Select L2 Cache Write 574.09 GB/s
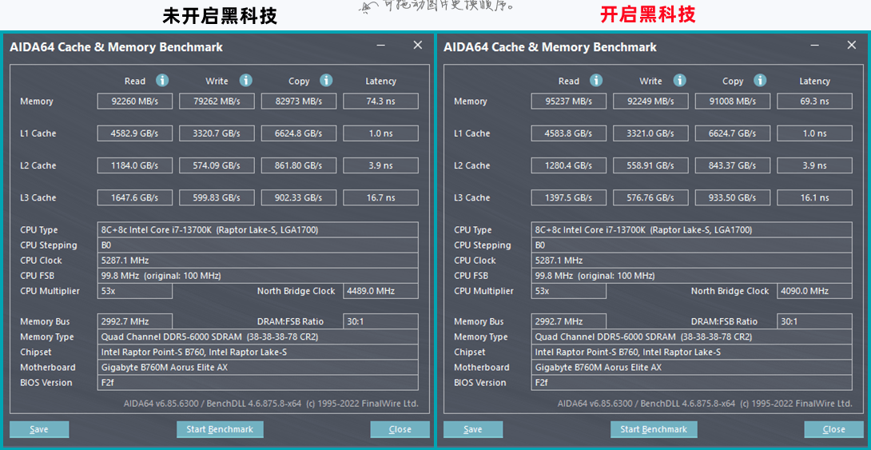The image size is (871, 450). pyautogui.click(x=217, y=165)
